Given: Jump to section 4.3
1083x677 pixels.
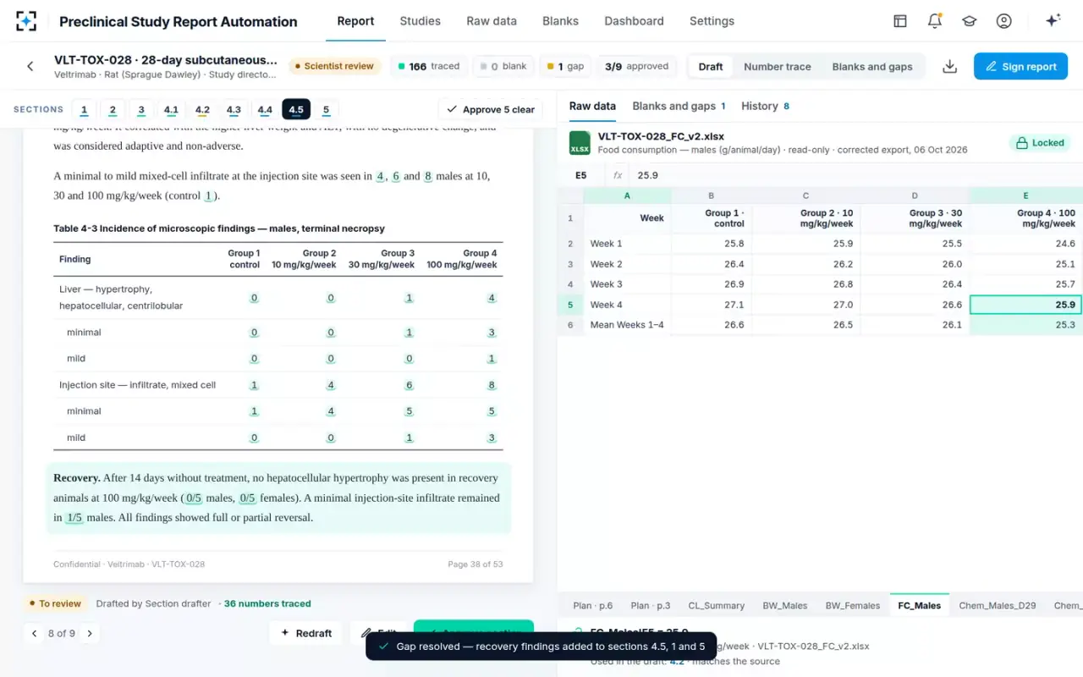Looking at the screenshot, I should [234, 109].
